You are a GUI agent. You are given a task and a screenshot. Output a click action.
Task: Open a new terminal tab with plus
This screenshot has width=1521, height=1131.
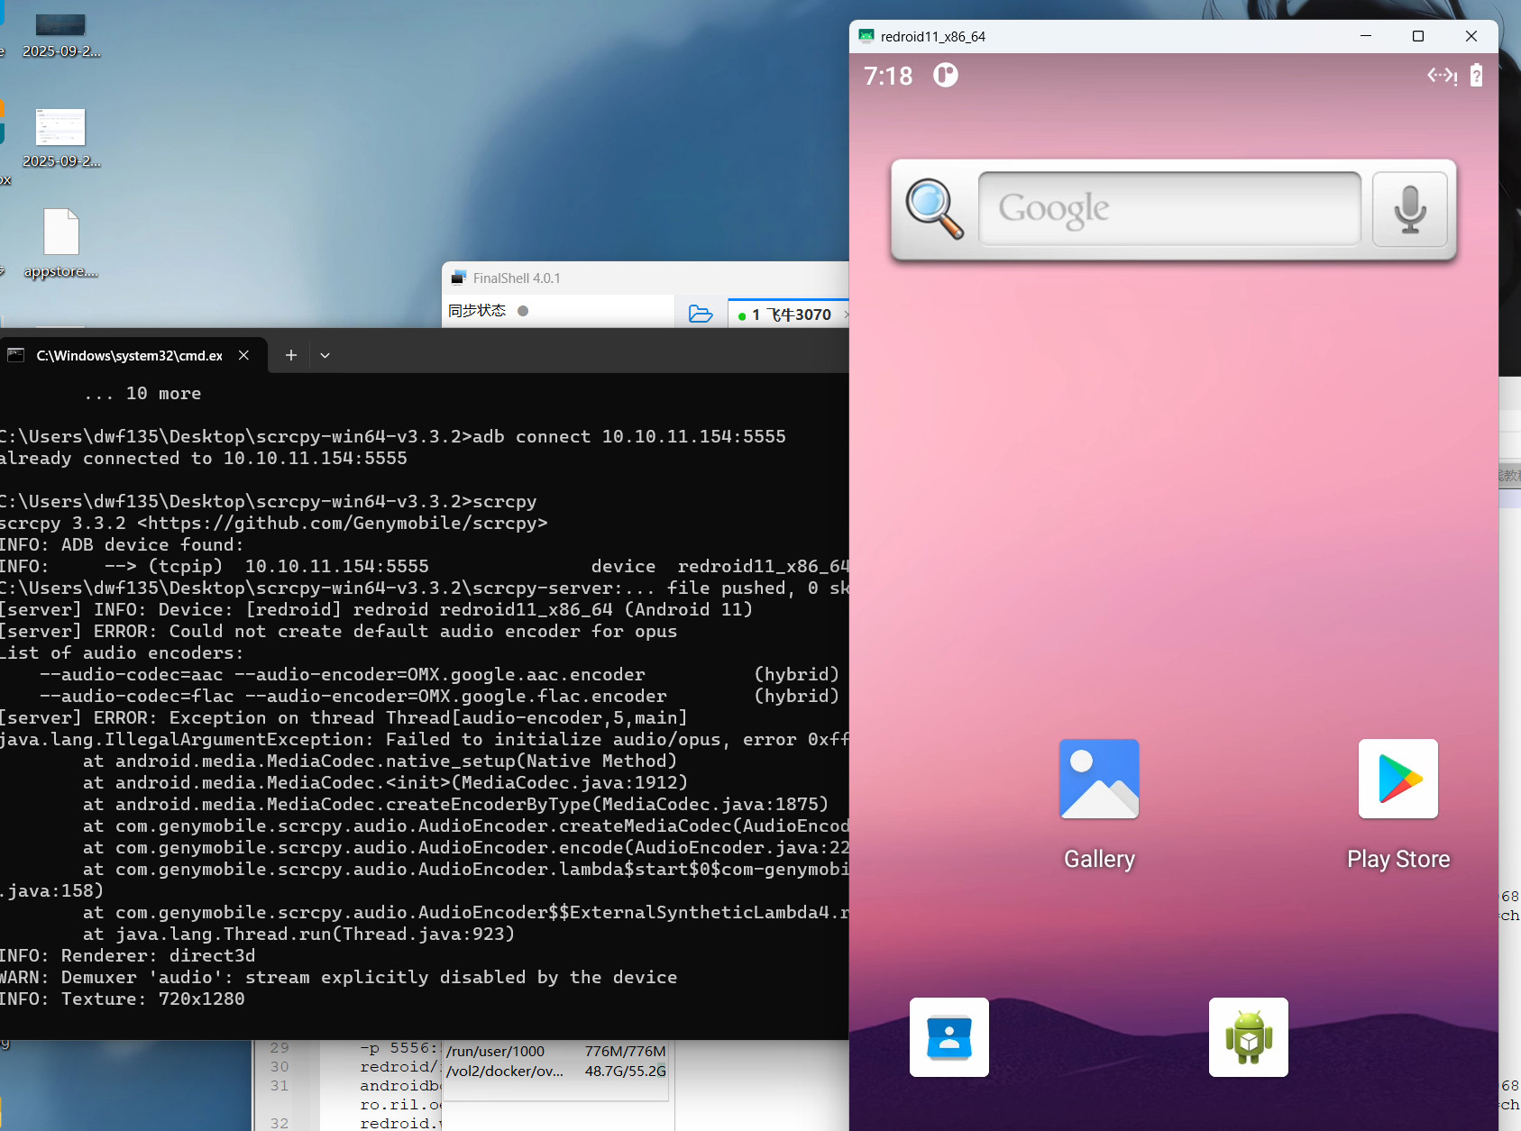tap(291, 356)
